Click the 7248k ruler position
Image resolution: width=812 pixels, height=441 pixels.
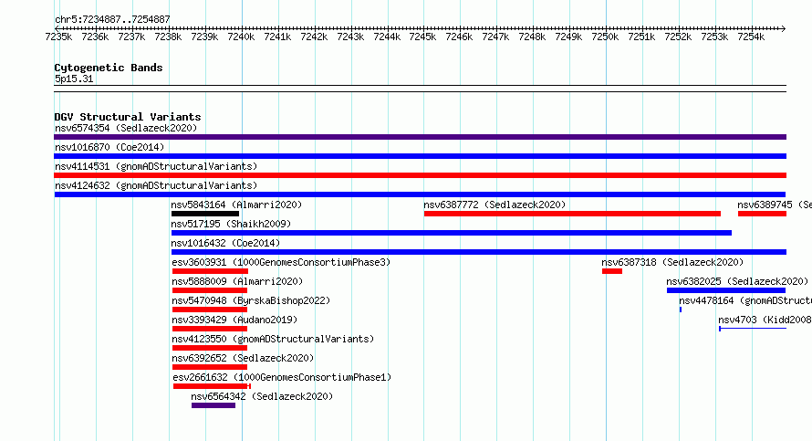point(532,37)
